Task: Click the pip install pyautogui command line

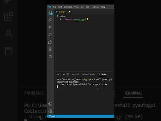Action: click(x=85, y=79)
